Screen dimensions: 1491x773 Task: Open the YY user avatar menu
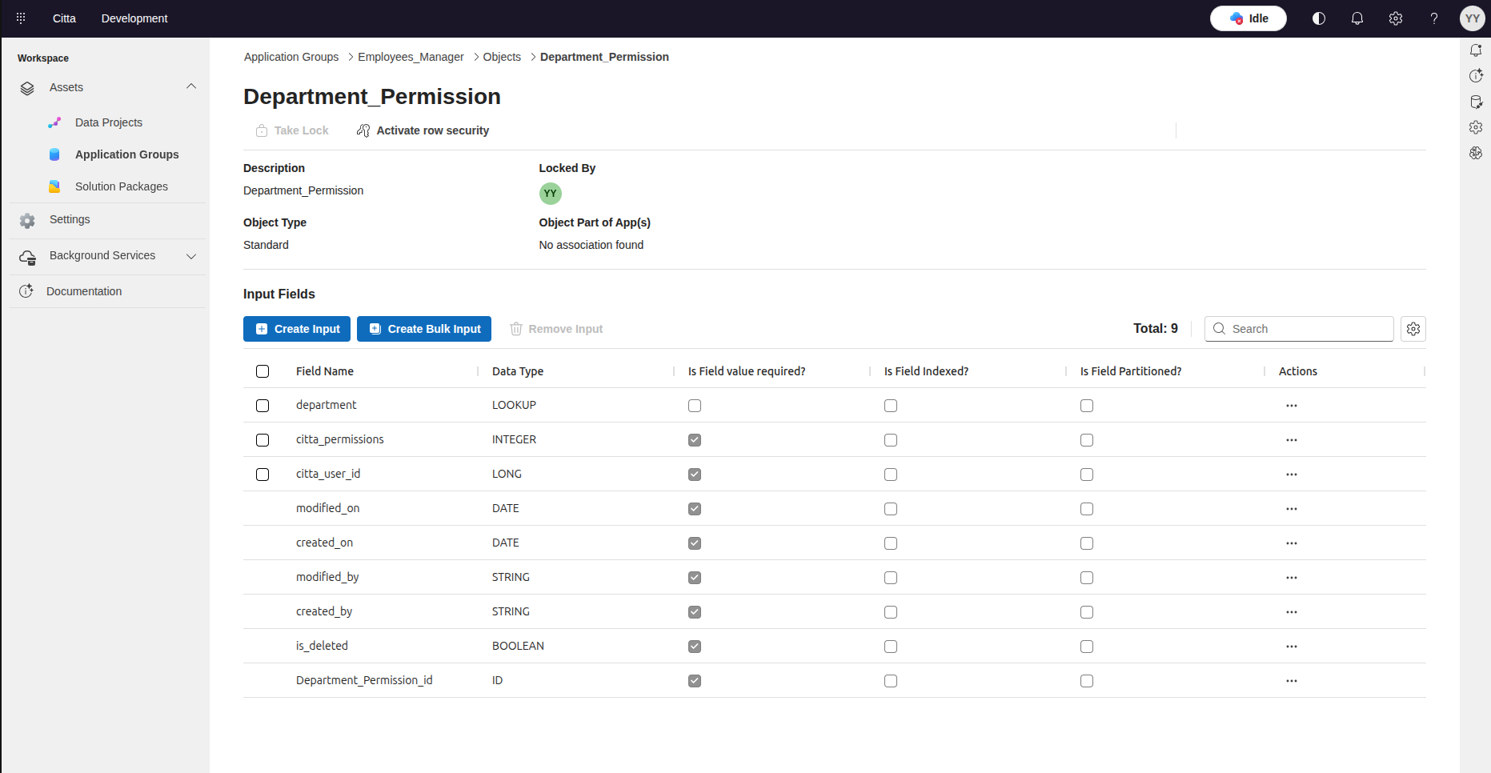click(1472, 18)
